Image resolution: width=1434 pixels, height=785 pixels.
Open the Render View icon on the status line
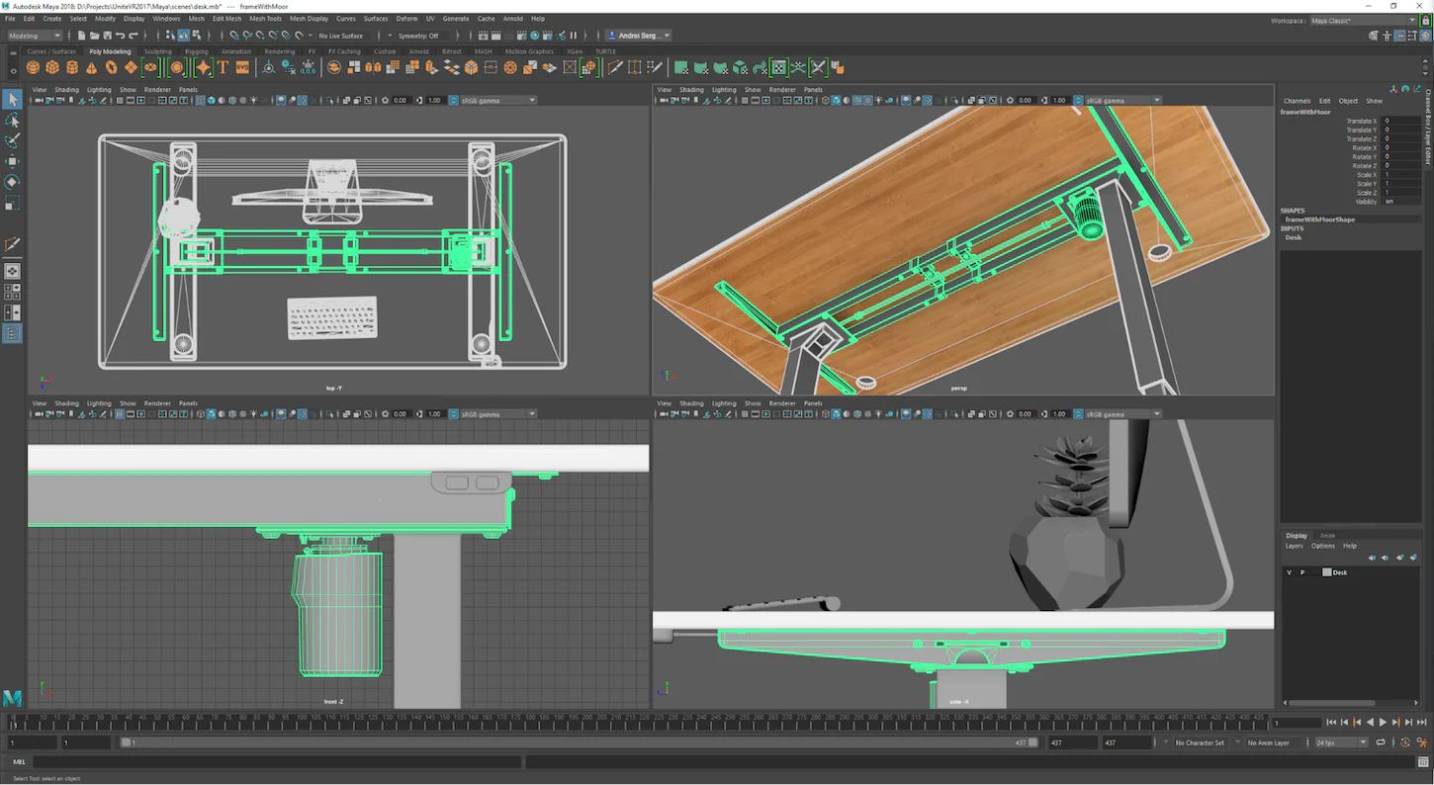click(484, 36)
